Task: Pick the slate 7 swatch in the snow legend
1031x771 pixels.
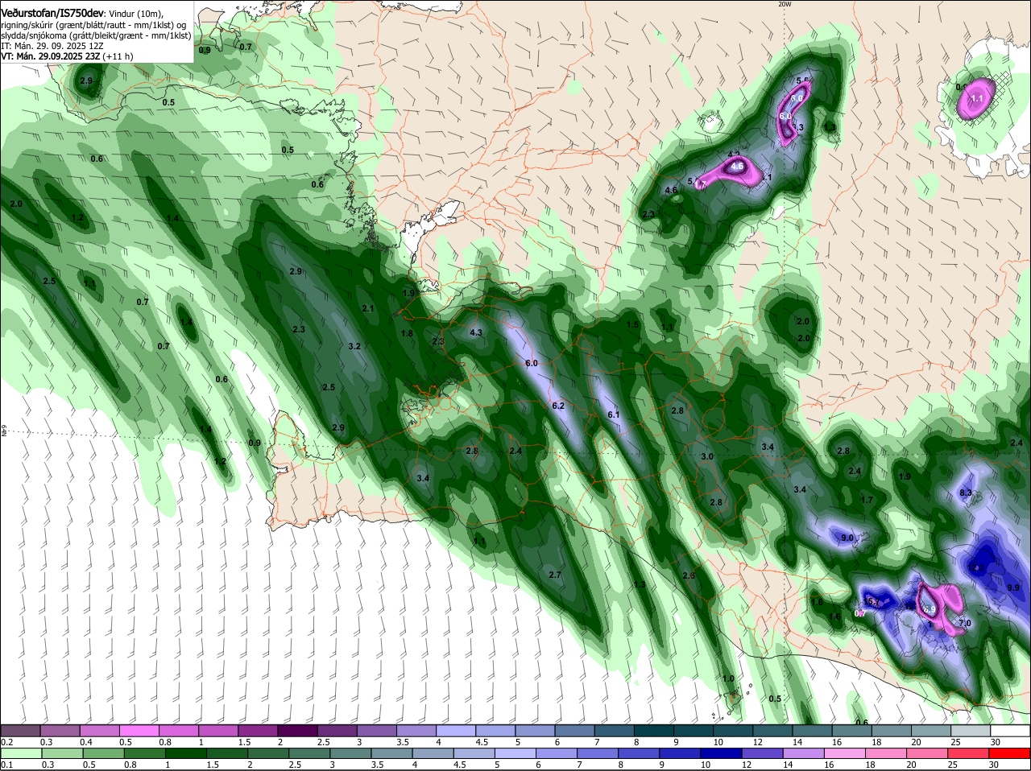Action: tap(615, 731)
